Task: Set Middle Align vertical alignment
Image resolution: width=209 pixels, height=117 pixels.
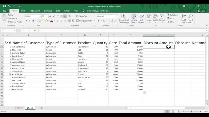Action: point(61,16)
